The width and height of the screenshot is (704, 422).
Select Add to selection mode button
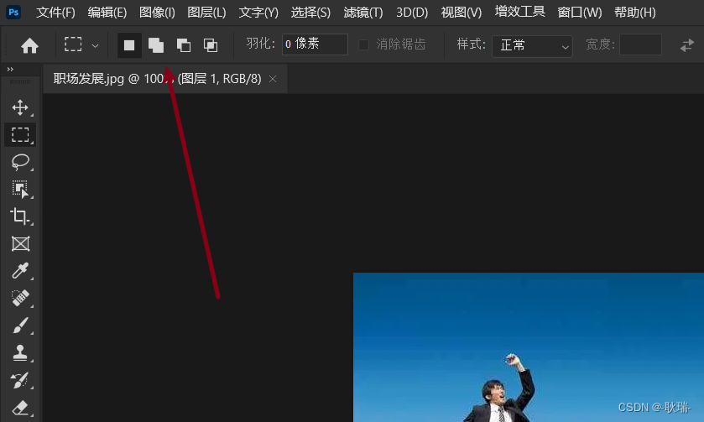pyautogui.click(x=156, y=45)
